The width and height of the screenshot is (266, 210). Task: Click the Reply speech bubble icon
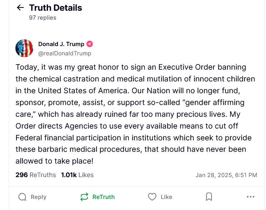click(22, 197)
